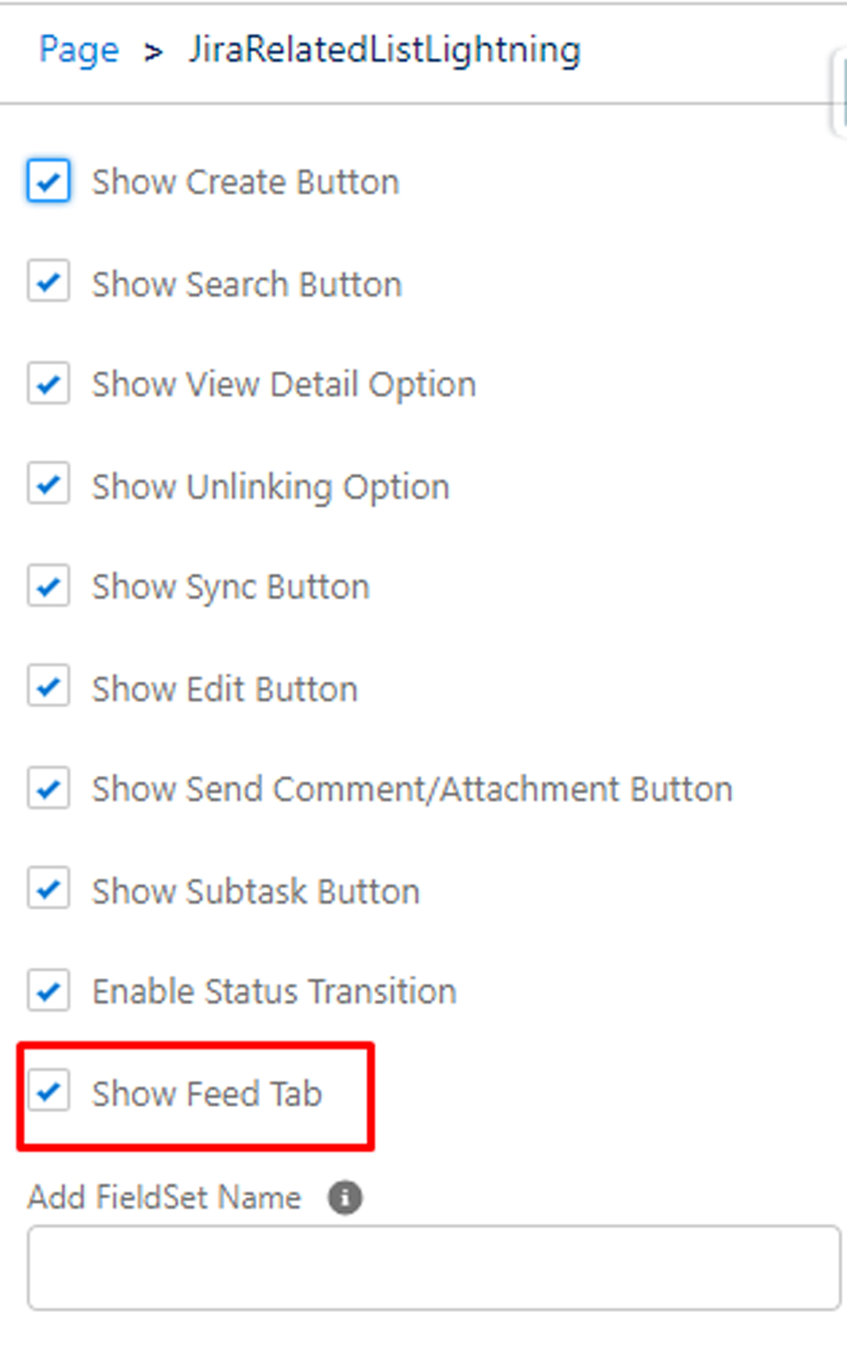
Task: Disable Enable Status Transition
Action: (x=49, y=991)
